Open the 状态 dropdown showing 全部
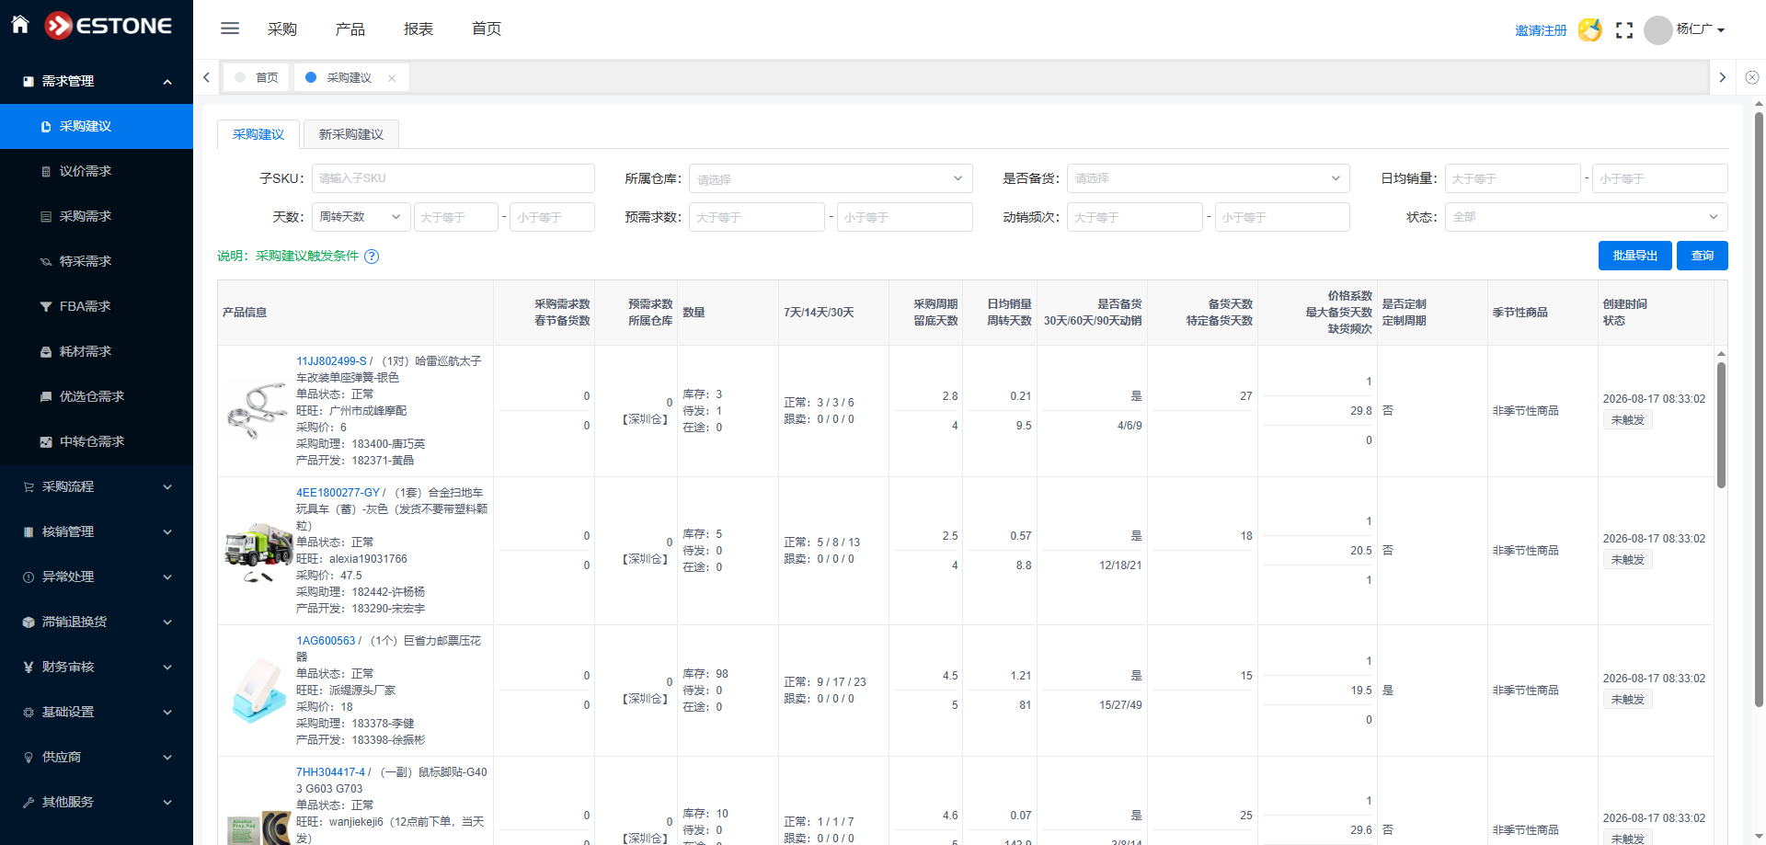The width and height of the screenshot is (1766, 845). (x=1587, y=217)
